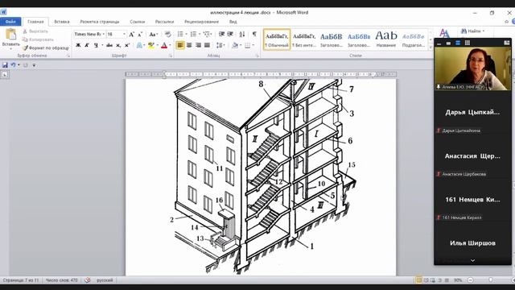Click the Redo icon in quick access toolbar
Viewport: 515px width, 290px height.
tap(26, 65)
